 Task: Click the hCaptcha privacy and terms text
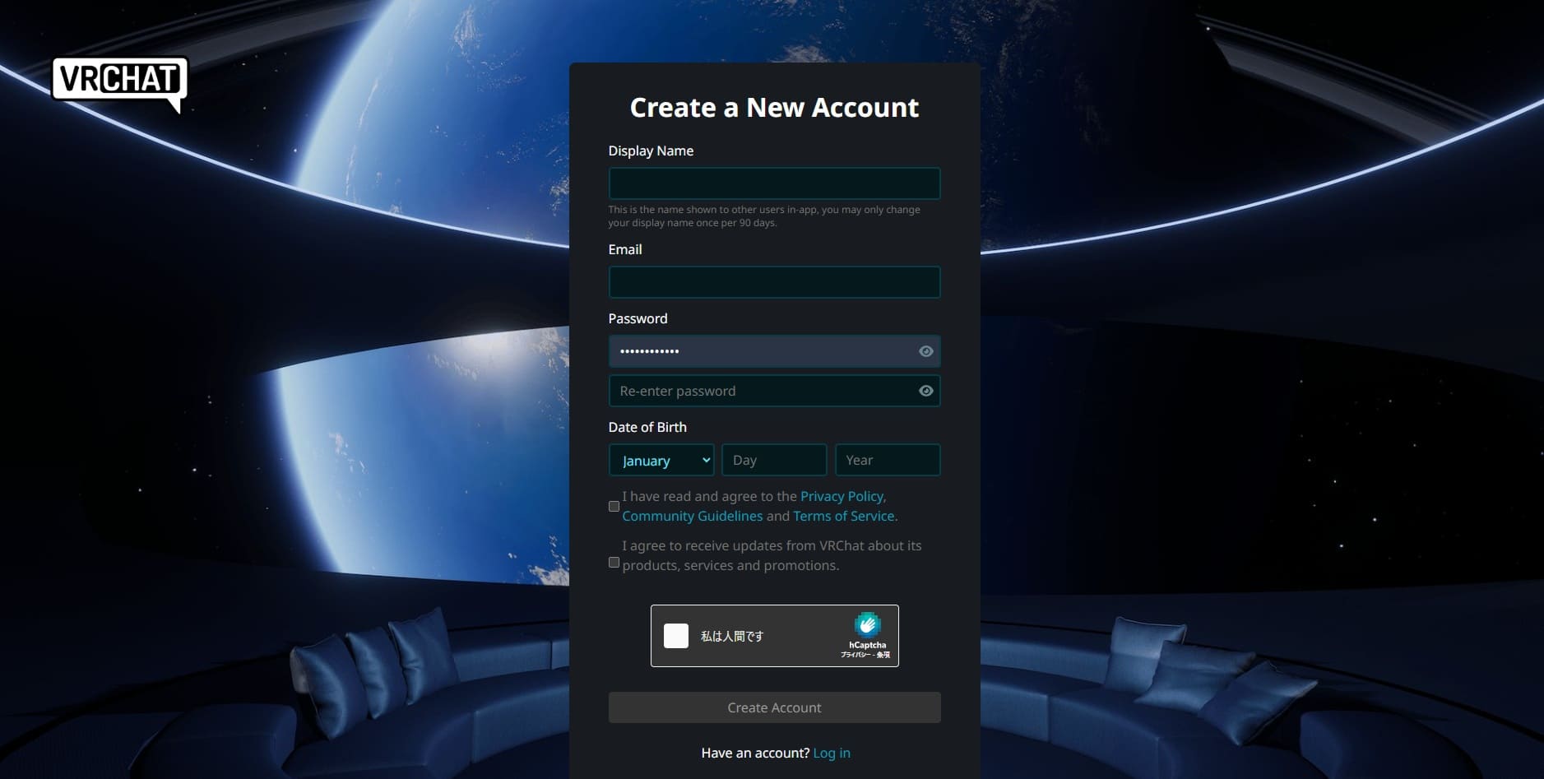click(x=865, y=655)
